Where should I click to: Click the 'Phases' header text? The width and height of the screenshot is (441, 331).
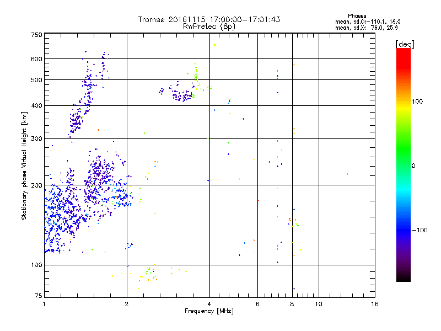(x=357, y=16)
